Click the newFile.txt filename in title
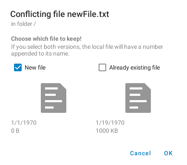Image resolution: width=187 pixels, height=165 pixels. [88, 14]
